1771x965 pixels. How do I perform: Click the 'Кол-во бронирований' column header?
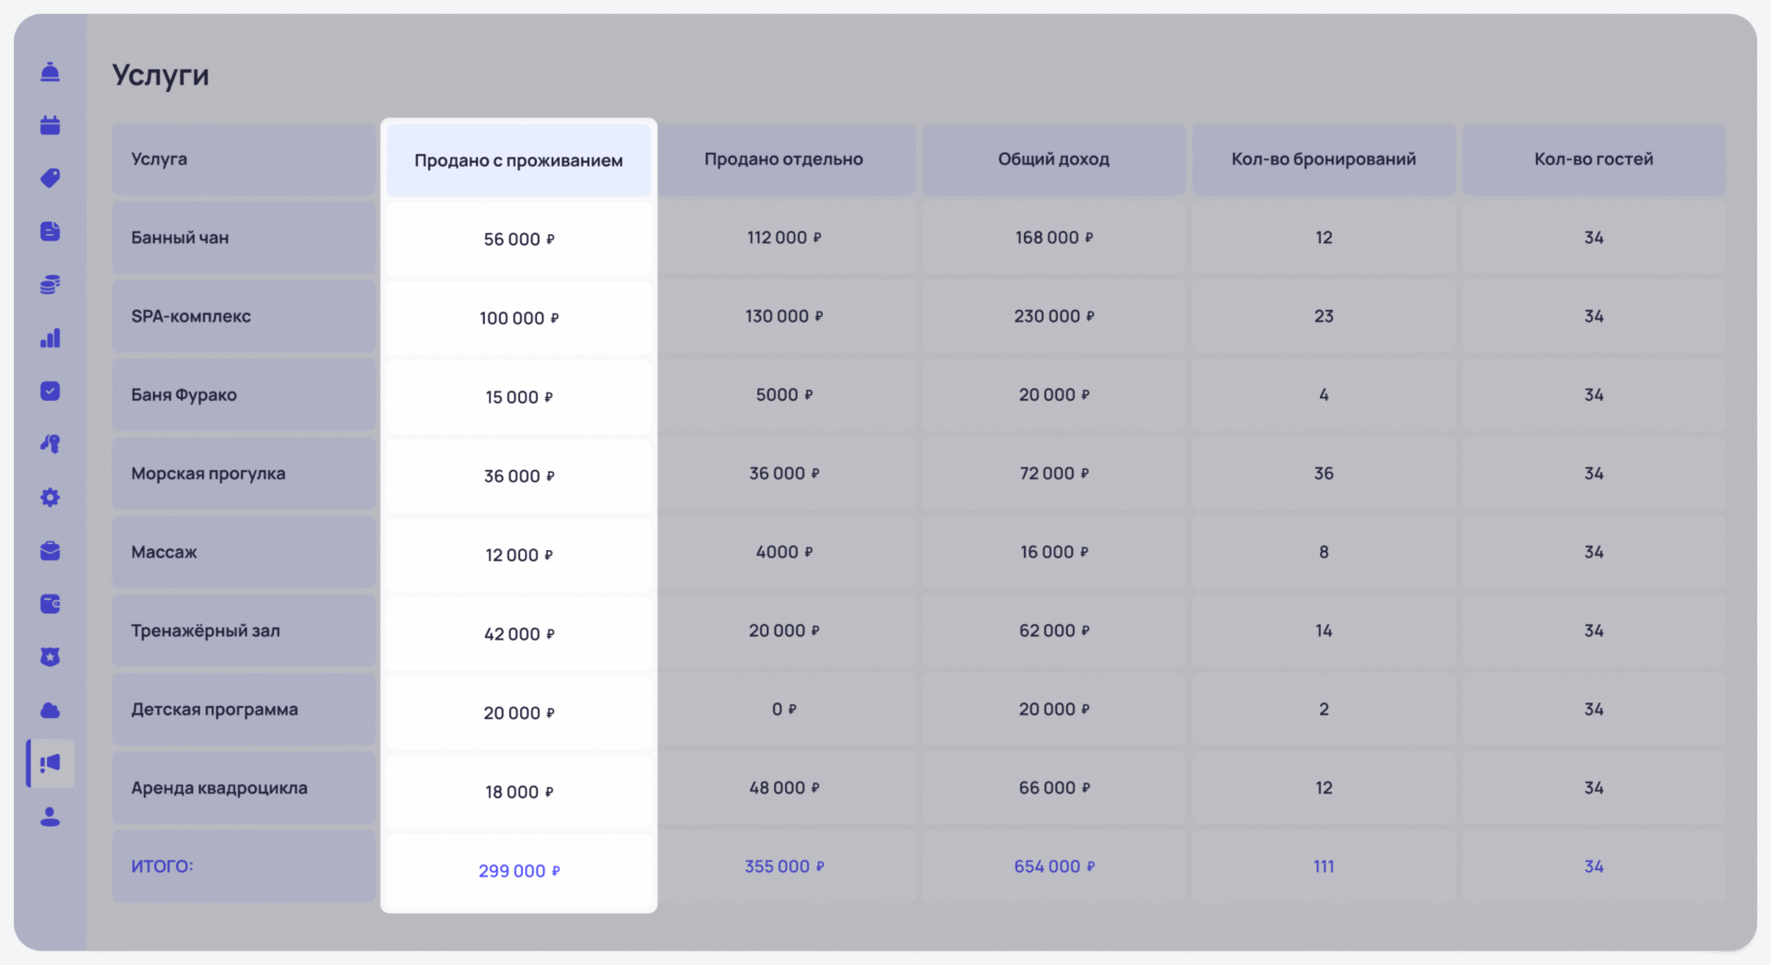click(x=1323, y=159)
